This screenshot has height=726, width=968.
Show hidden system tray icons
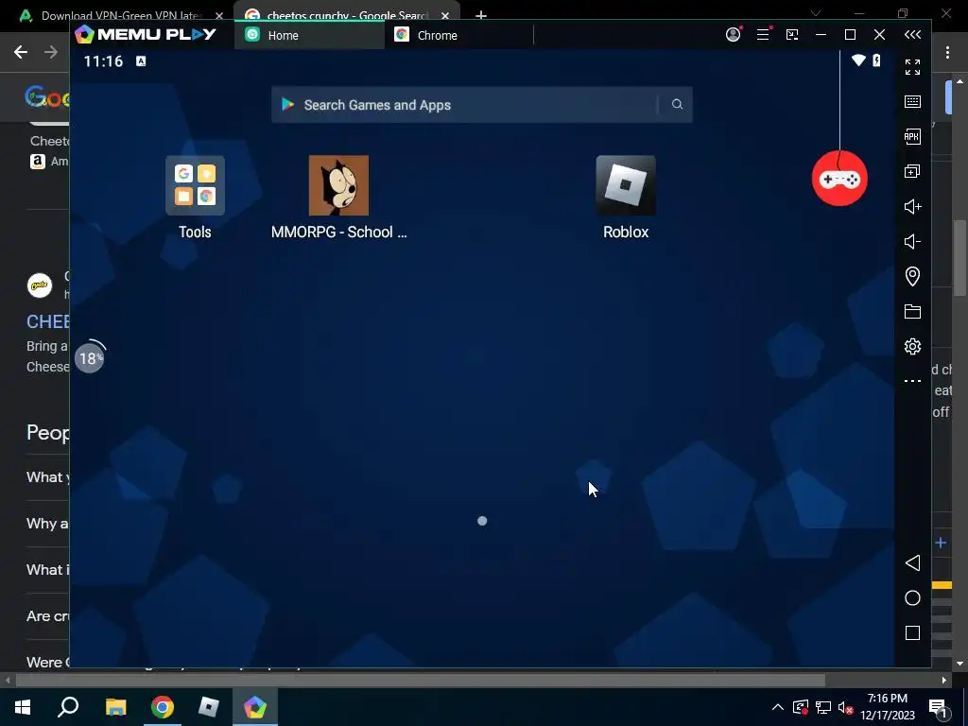[778, 707]
